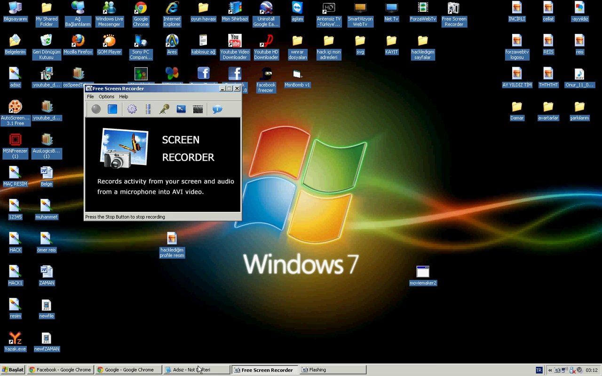This screenshot has width=602, height=376.
Task: Click the blue info speech bubble icon
Action: click(x=217, y=109)
